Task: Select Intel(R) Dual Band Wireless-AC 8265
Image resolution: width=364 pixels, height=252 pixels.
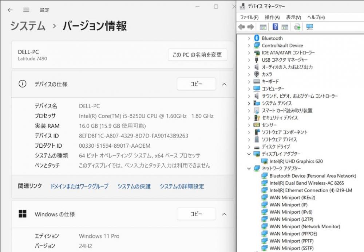Action: pos(306,183)
